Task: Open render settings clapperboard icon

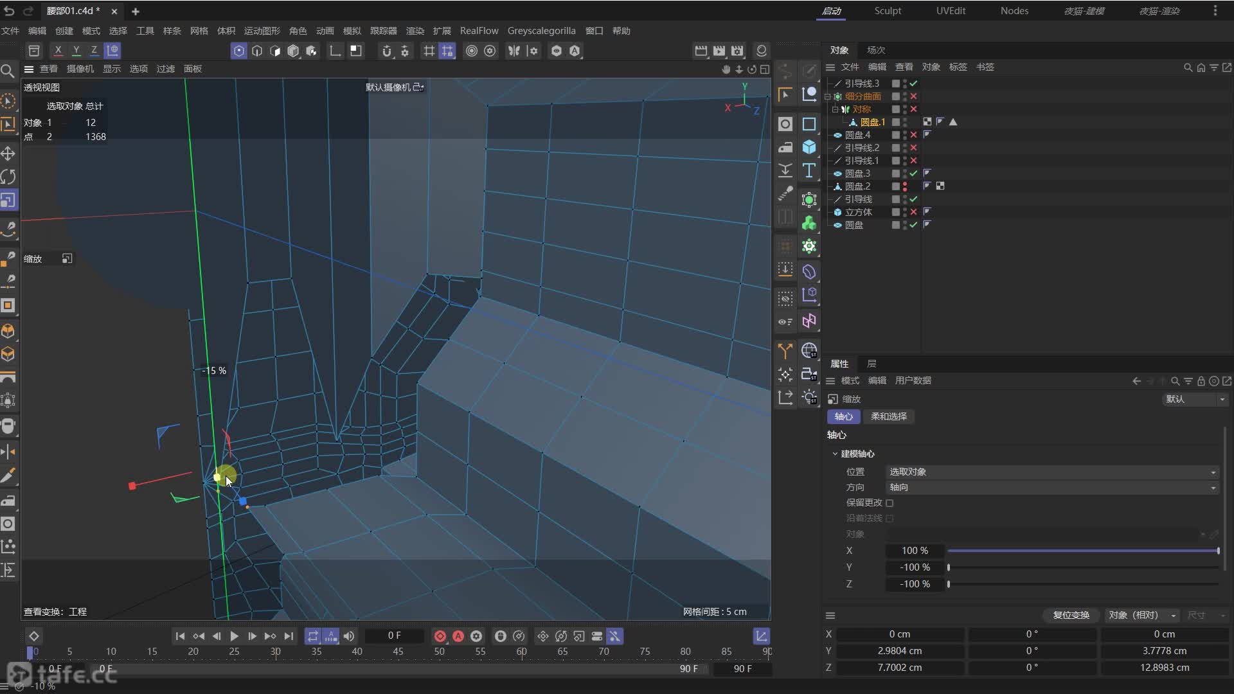Action: tap(737, 51)
